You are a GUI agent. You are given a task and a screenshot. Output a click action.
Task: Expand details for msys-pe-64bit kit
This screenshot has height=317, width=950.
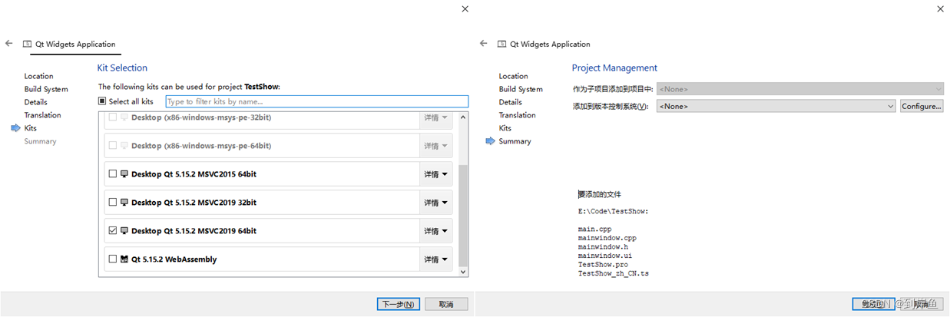pos(435,146)
